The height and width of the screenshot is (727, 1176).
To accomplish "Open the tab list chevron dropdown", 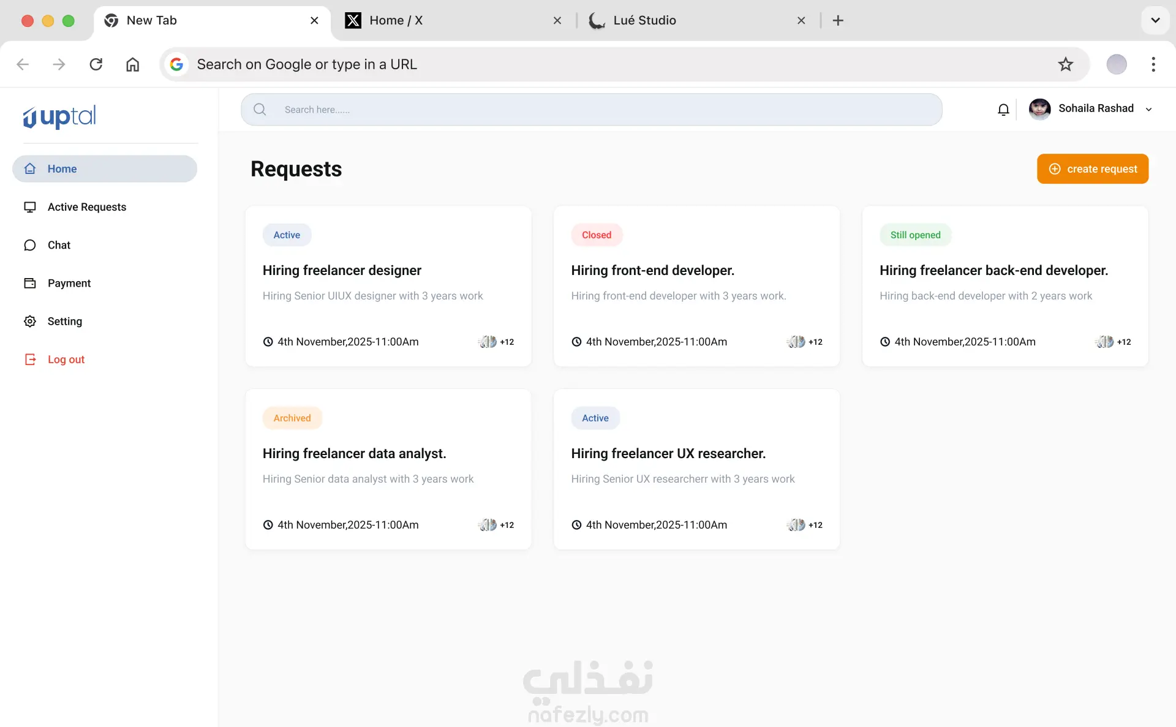I will pyautogui.click(x=1155, y=20).
